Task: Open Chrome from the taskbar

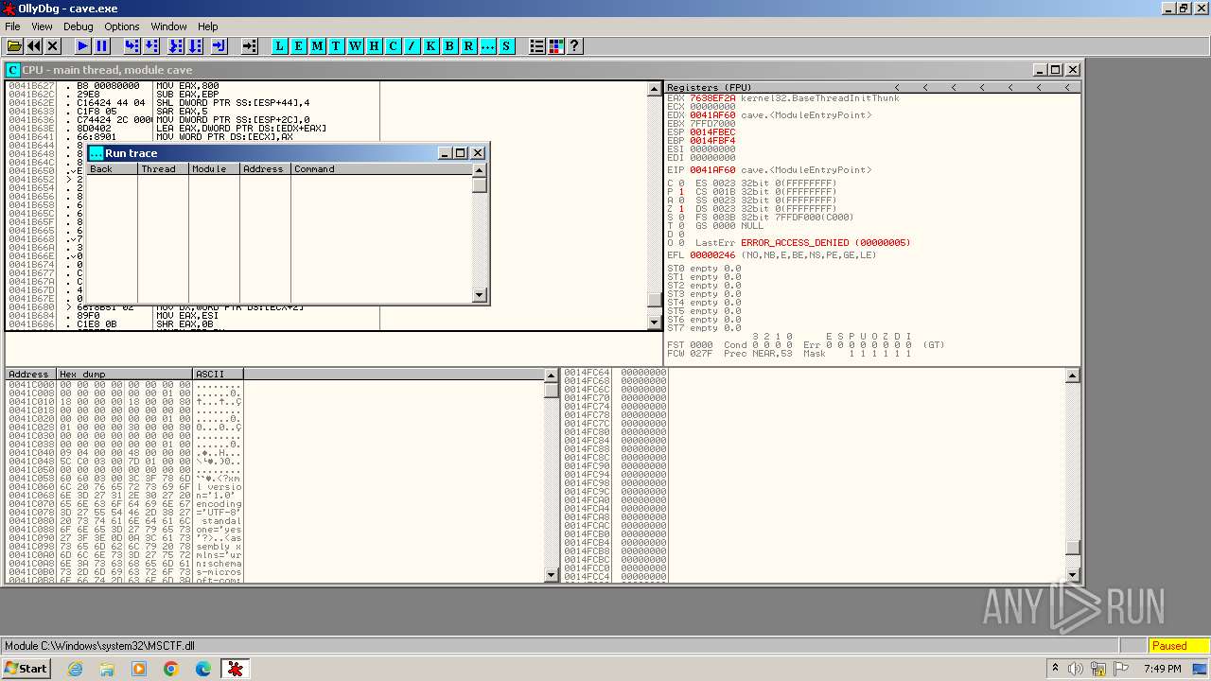Action: (170, 669)
